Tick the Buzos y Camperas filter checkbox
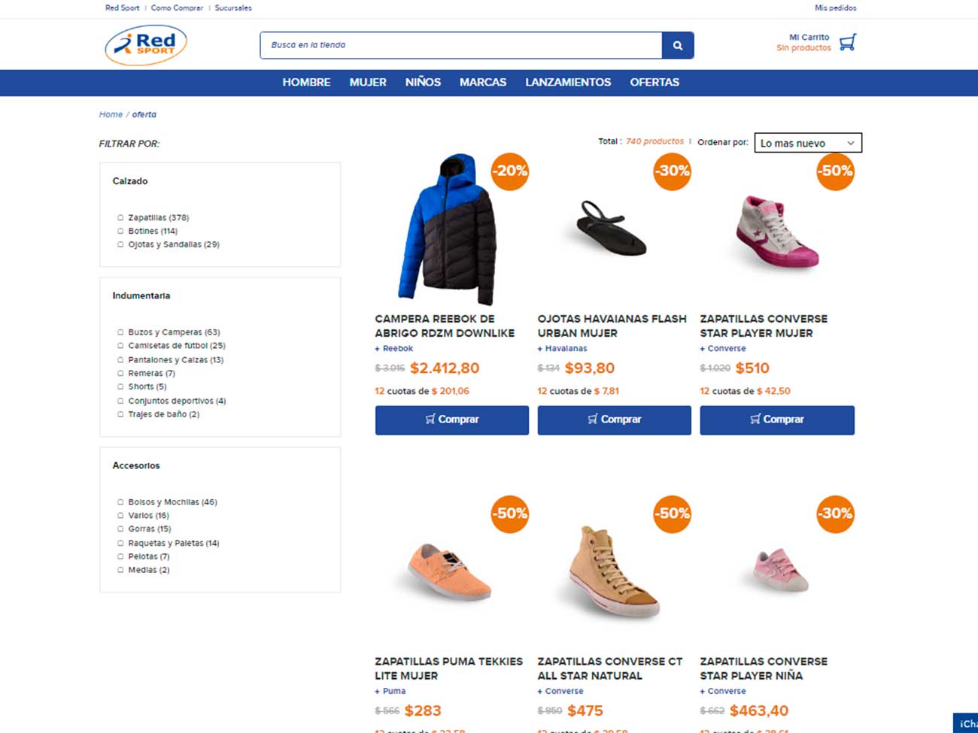 [x=120, y=332]
